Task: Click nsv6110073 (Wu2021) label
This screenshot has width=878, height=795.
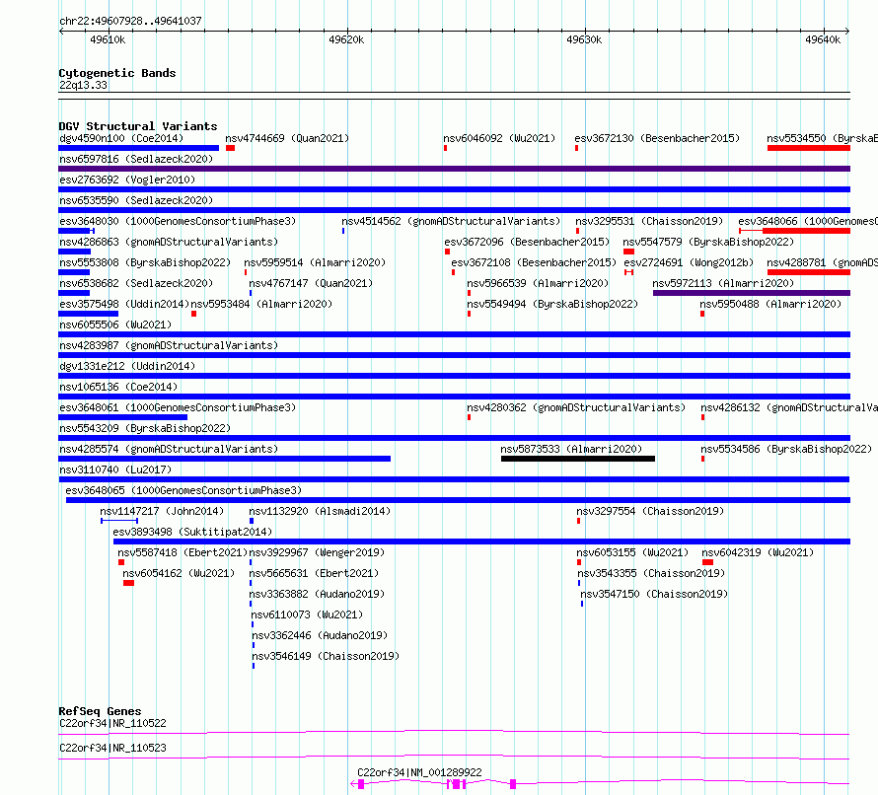Action: click(x=307, y=614)
